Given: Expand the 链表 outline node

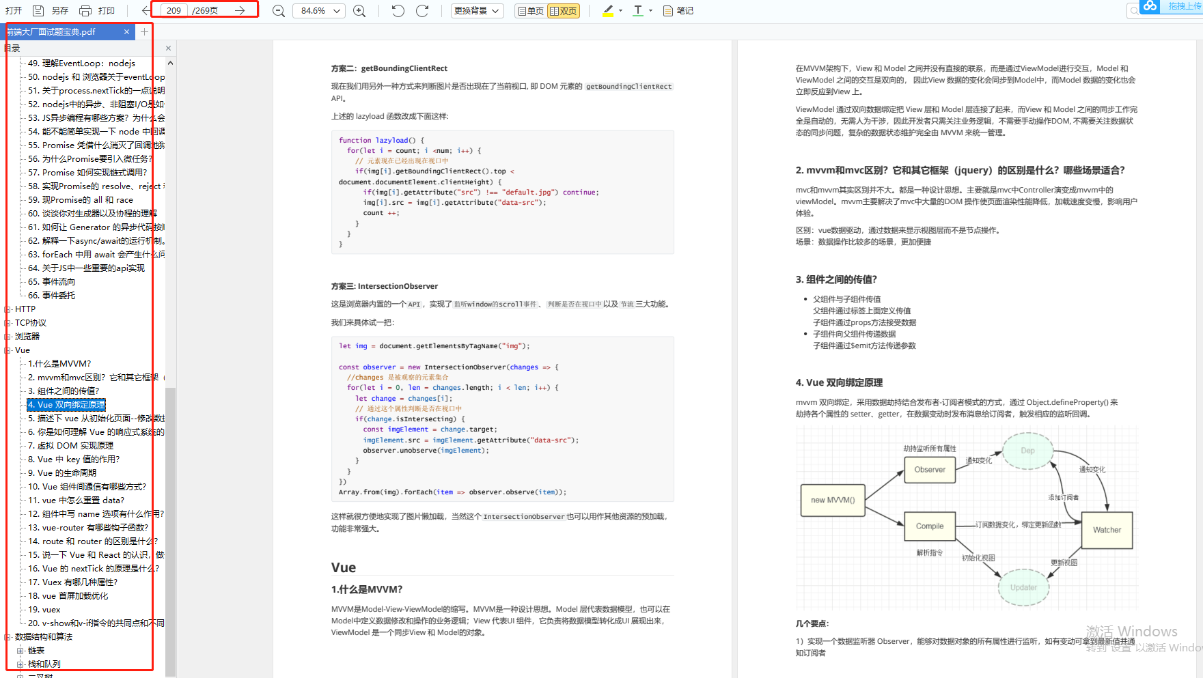Looking at the screenshot, I should pos(20,651).
